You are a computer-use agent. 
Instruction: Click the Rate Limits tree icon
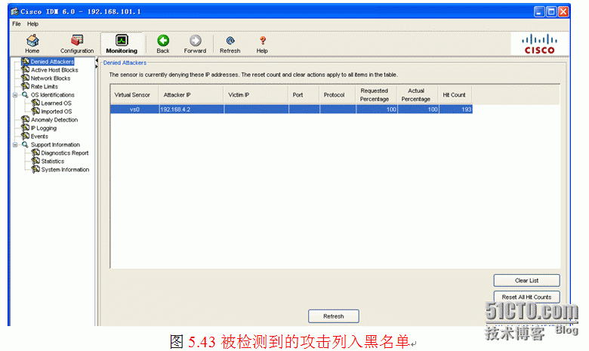25,86
